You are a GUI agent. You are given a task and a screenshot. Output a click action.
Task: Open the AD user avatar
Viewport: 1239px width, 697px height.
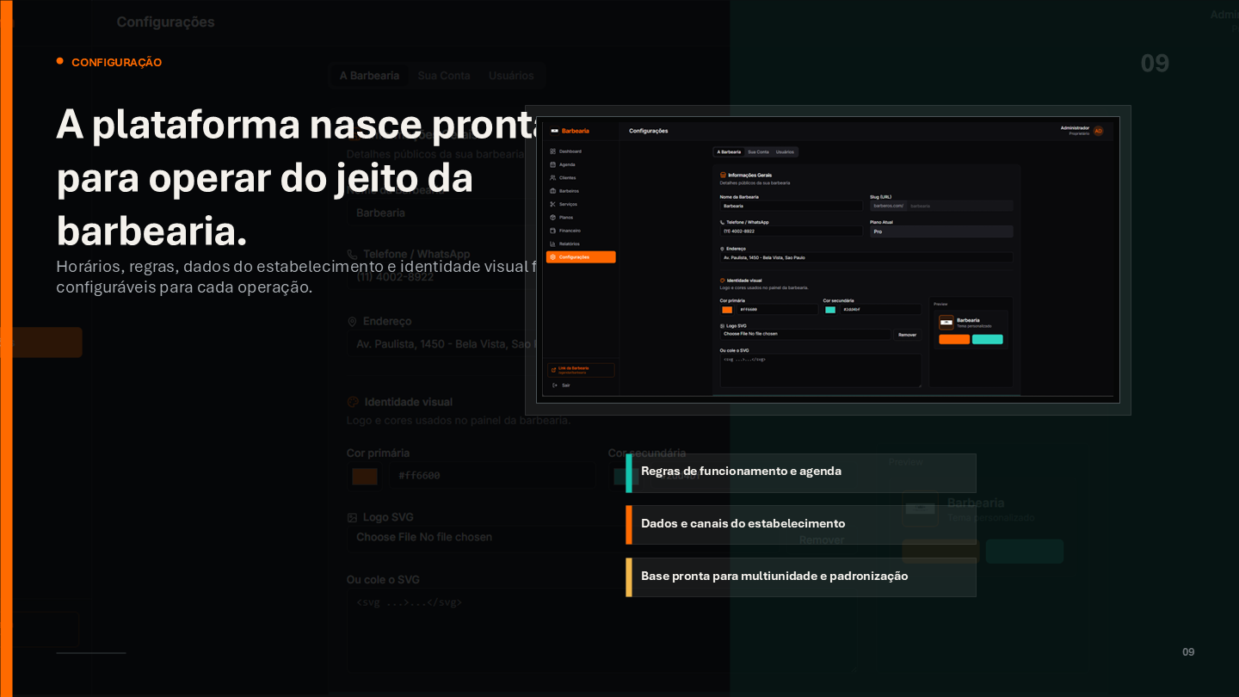point(1098,131)
